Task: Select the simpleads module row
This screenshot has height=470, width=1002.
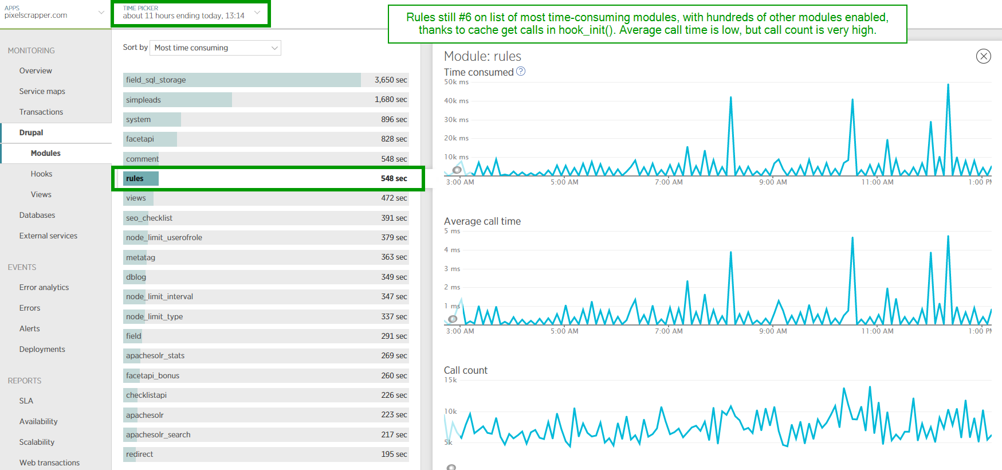Action: [266, 100]
